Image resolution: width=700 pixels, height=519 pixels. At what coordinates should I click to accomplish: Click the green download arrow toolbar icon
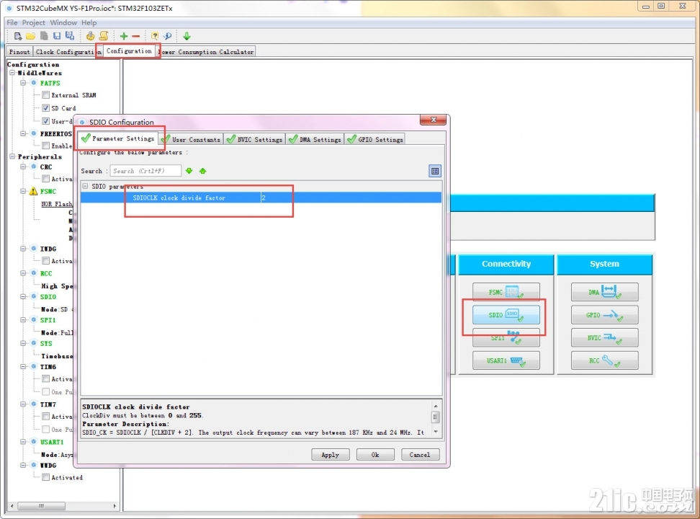click(x=187, y=36)
